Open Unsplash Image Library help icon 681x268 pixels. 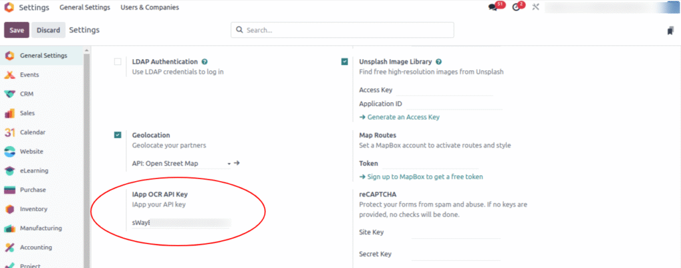tap(439, 62)
